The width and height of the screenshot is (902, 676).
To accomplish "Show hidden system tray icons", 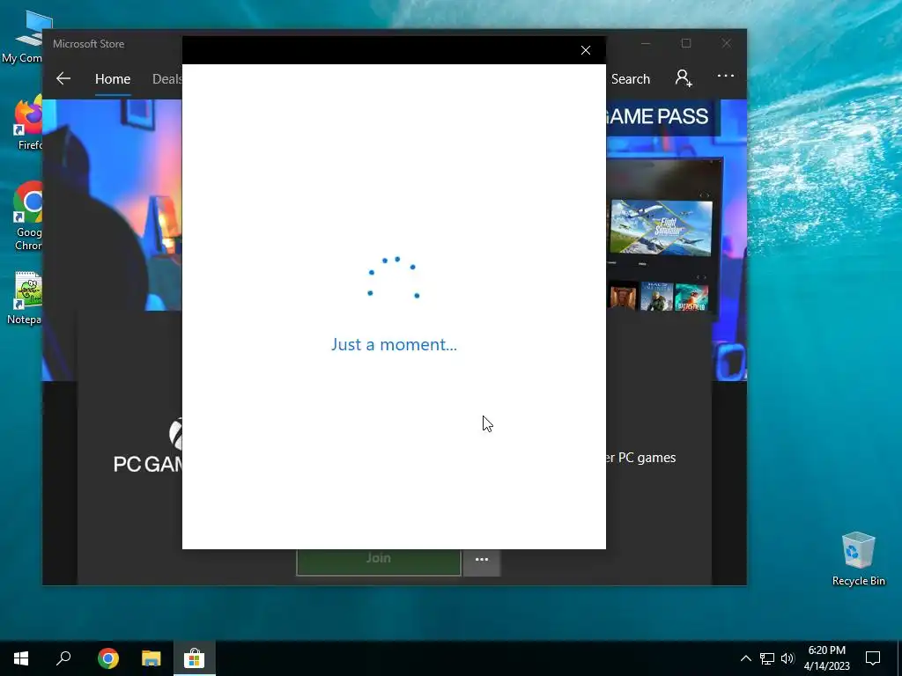I will click(x=745, y=658).
